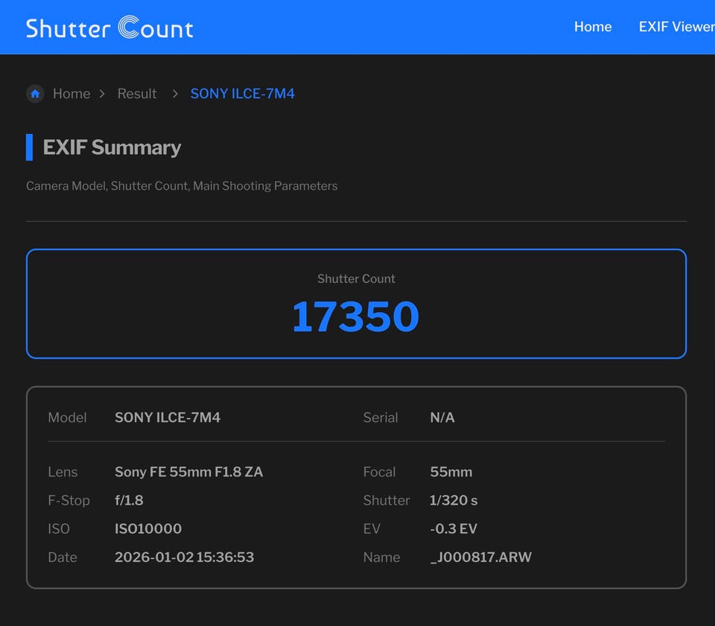Select the SONY ILCE-7M4 breadcrumb
The height and width of the screenshot is (626, 715).
click(242, 94)
